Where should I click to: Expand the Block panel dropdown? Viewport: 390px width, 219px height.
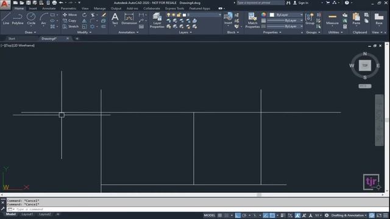click(233, 32)
